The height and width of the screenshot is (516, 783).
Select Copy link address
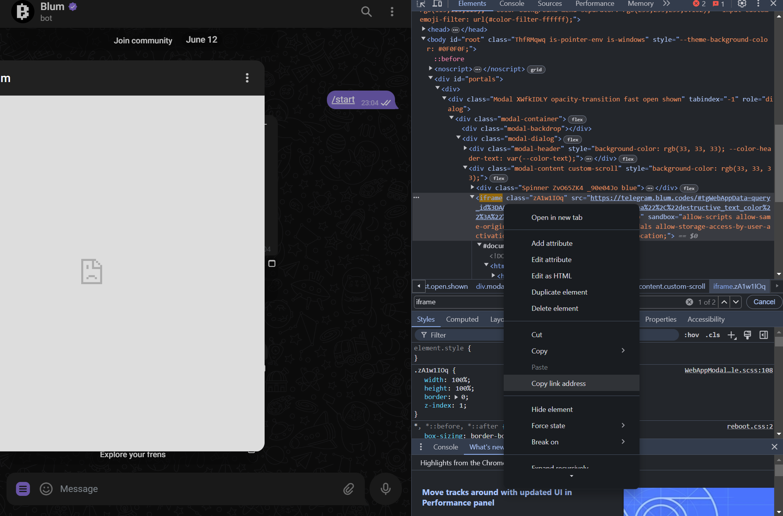pyautogui.click(x=571, y=383)
